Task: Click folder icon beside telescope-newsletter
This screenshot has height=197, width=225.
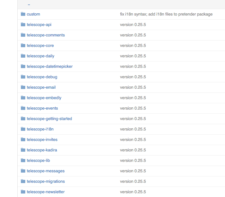Action: coord(23,192)
